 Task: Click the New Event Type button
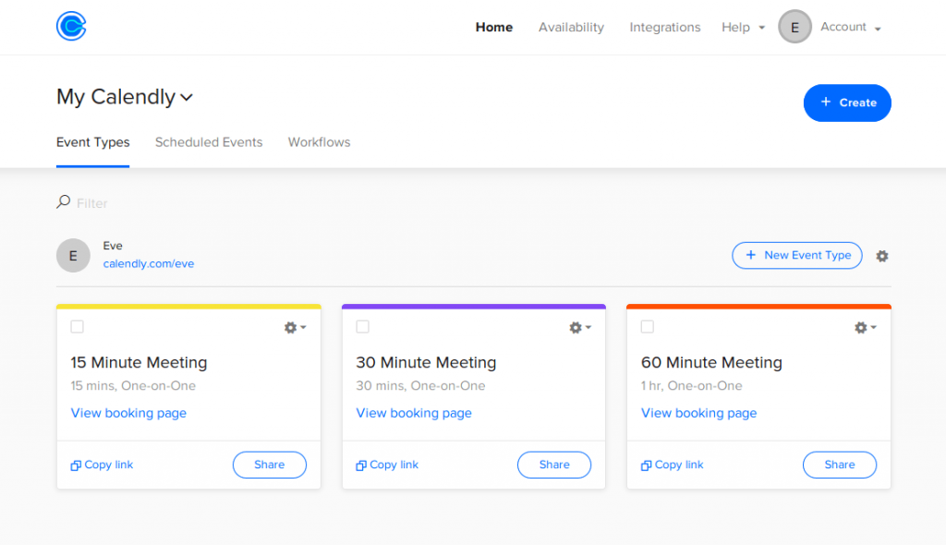[797, 255]
